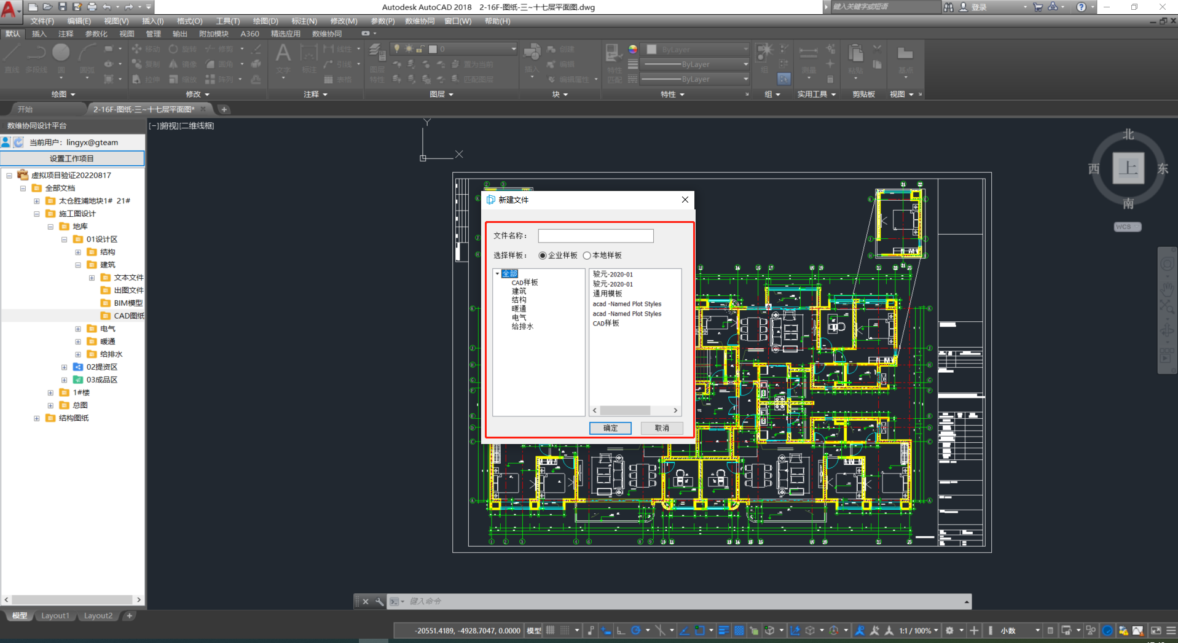Select the Rotate (旋转) tool

(183, 49)
